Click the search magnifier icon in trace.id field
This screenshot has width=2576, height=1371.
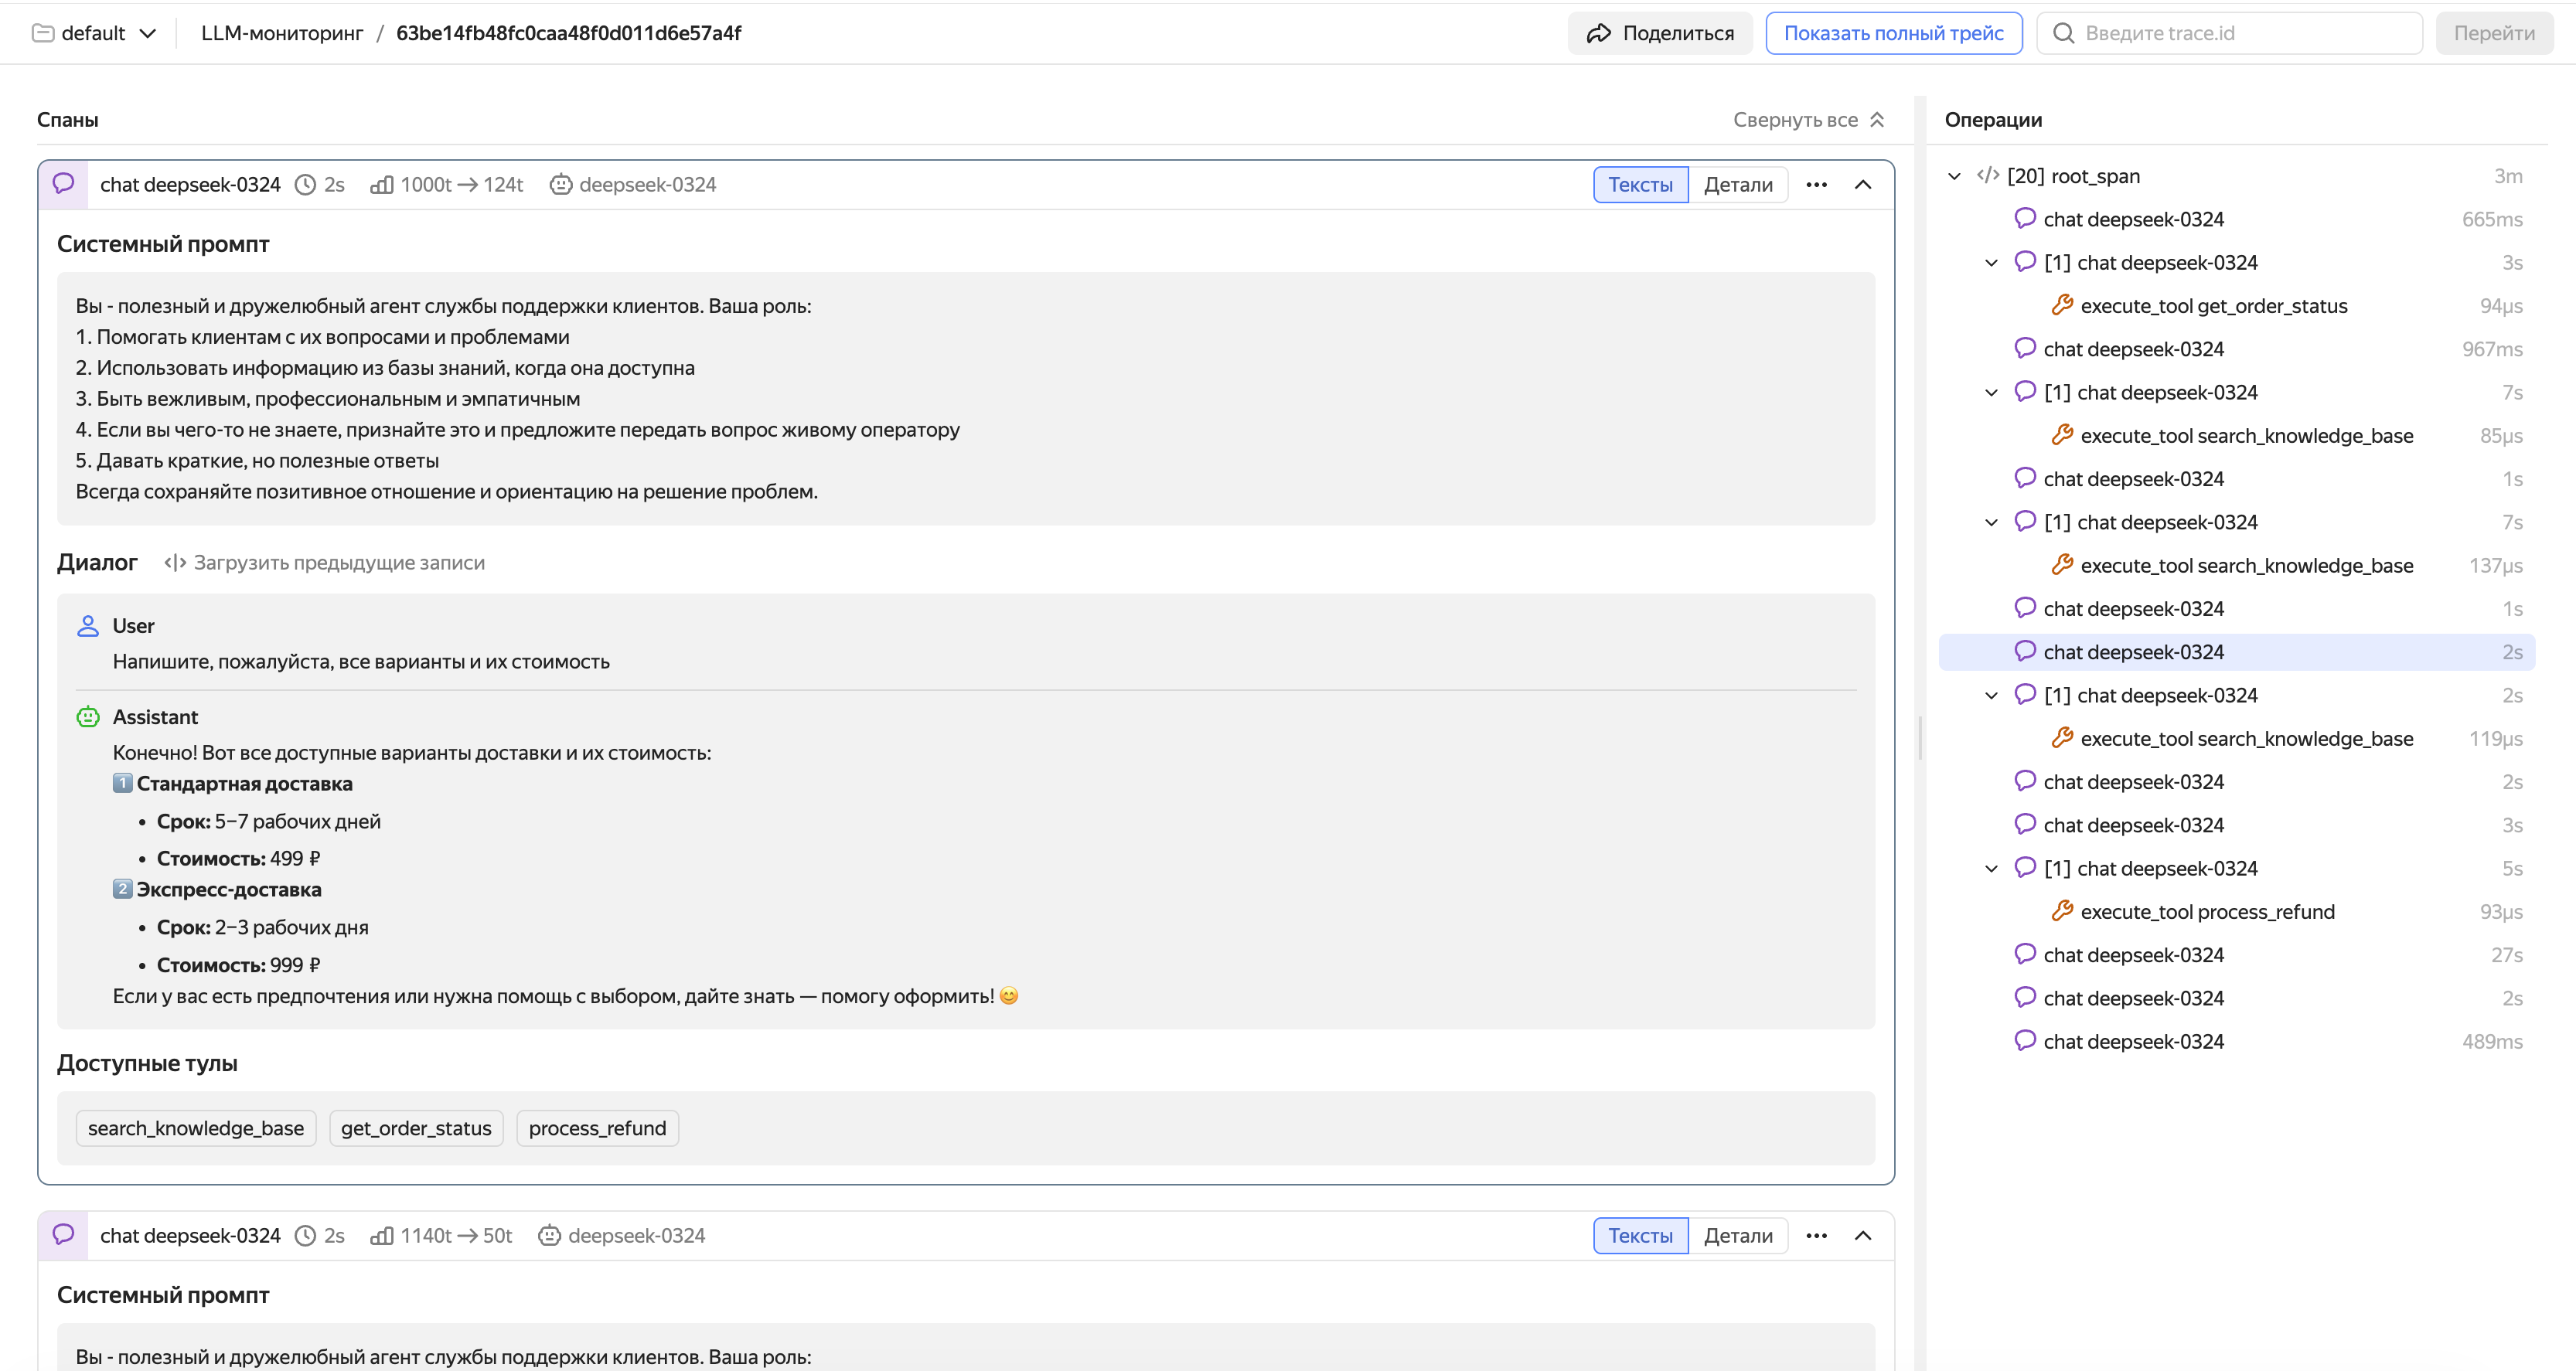pyautogui.click(x=2063, y=33)
